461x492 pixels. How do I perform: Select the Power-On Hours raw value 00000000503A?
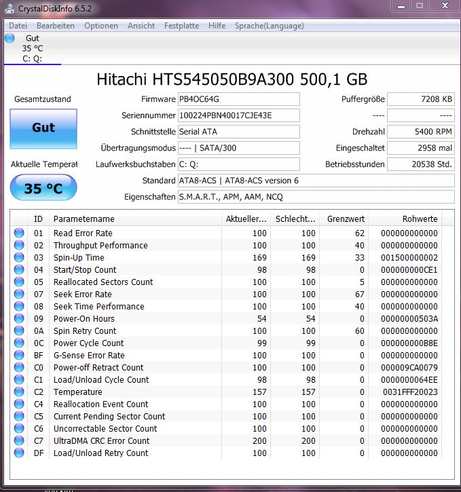tap(409, 319)
